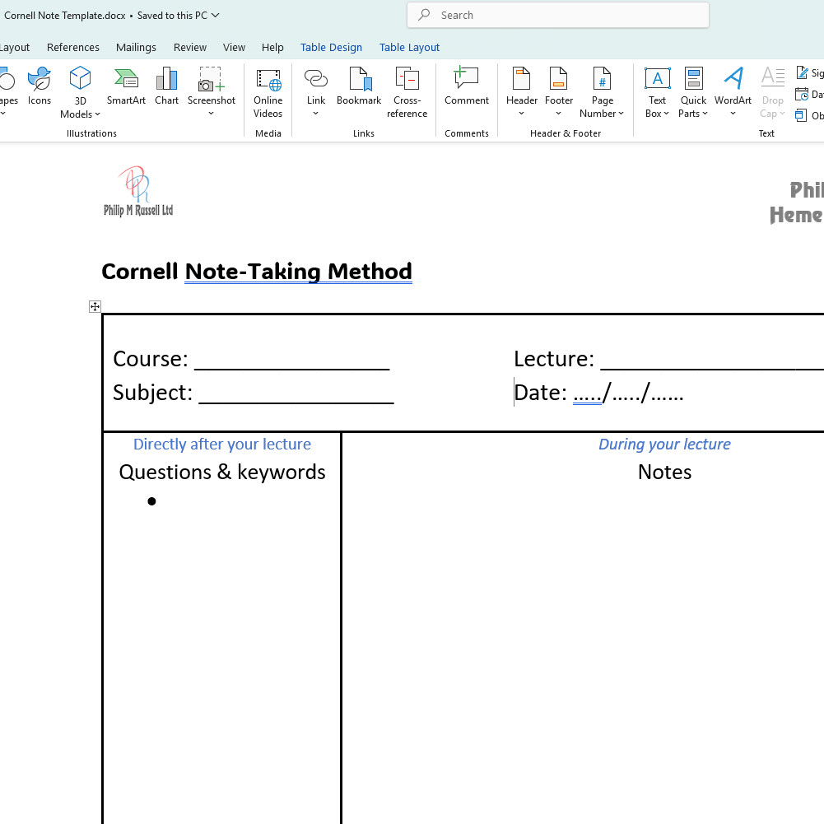Open the 3D Models dropdown
824x824 pixels.
80,93
